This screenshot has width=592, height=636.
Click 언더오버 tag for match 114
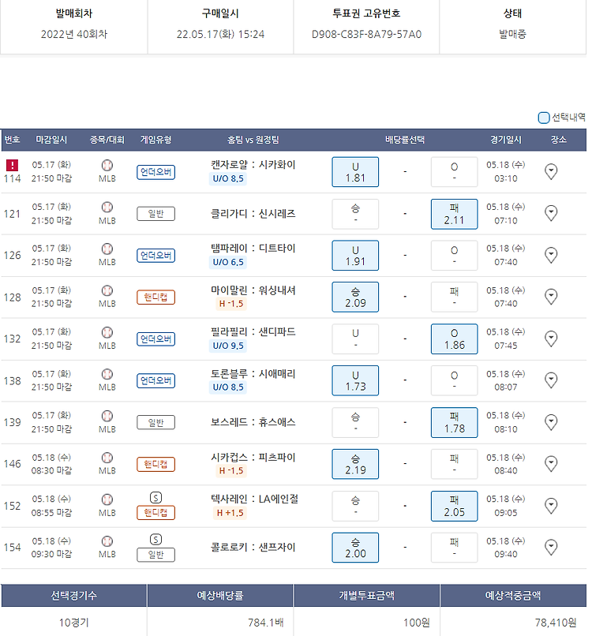tap(155, 172)
